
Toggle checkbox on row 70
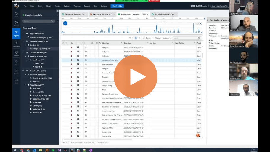[x=78, y=60]
